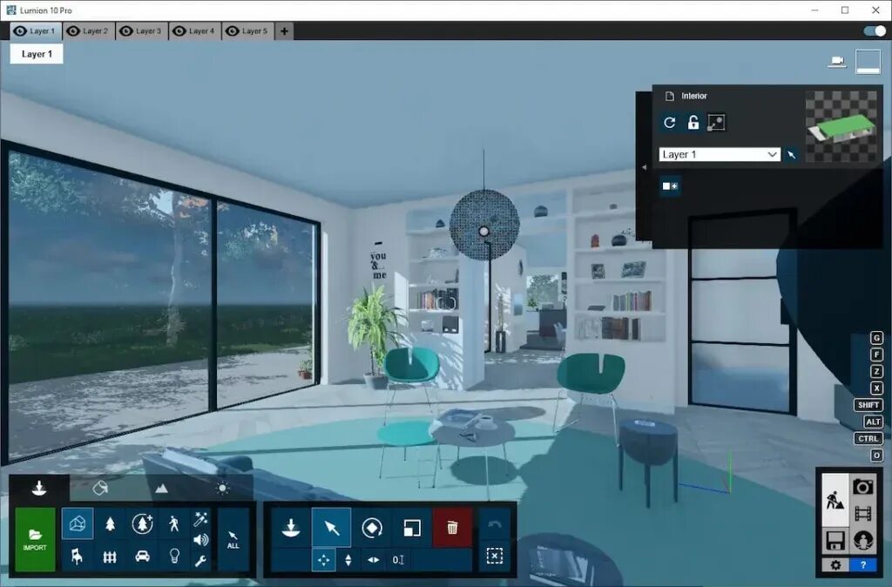Viewport: 892px width, 587px height.
Task: Open the utilities wrench category
Action: [x=200, y=562]
